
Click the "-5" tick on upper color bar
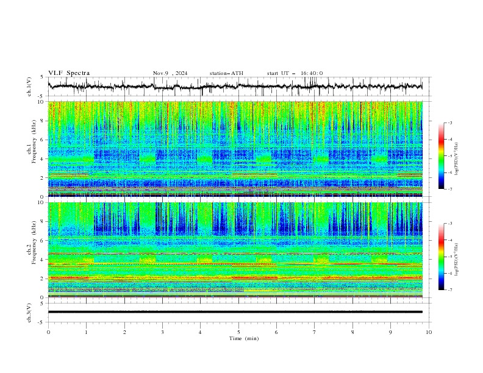tap(450, 156)
